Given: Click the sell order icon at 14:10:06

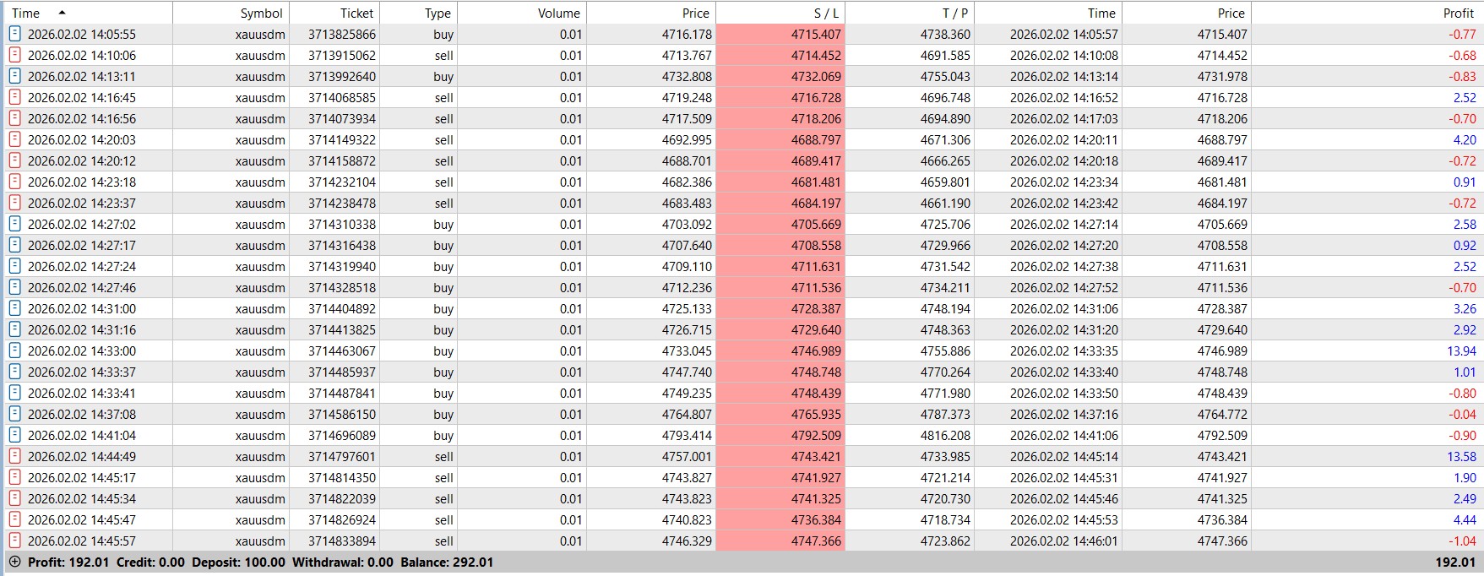Looking at the screenshot, I should 14,55.
